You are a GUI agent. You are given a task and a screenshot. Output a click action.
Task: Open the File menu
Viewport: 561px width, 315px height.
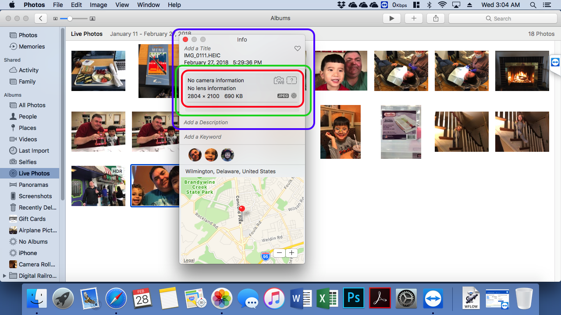pyautogui.click(x=58, y=5)
